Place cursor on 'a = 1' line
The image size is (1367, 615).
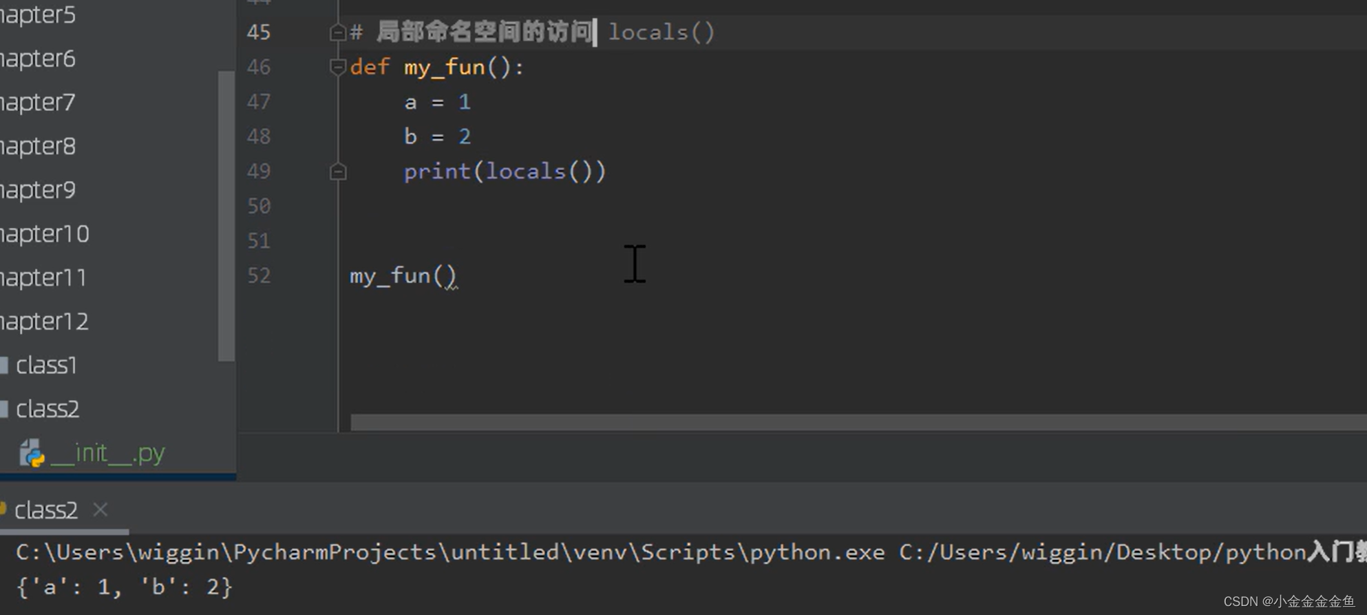[437, 103]
